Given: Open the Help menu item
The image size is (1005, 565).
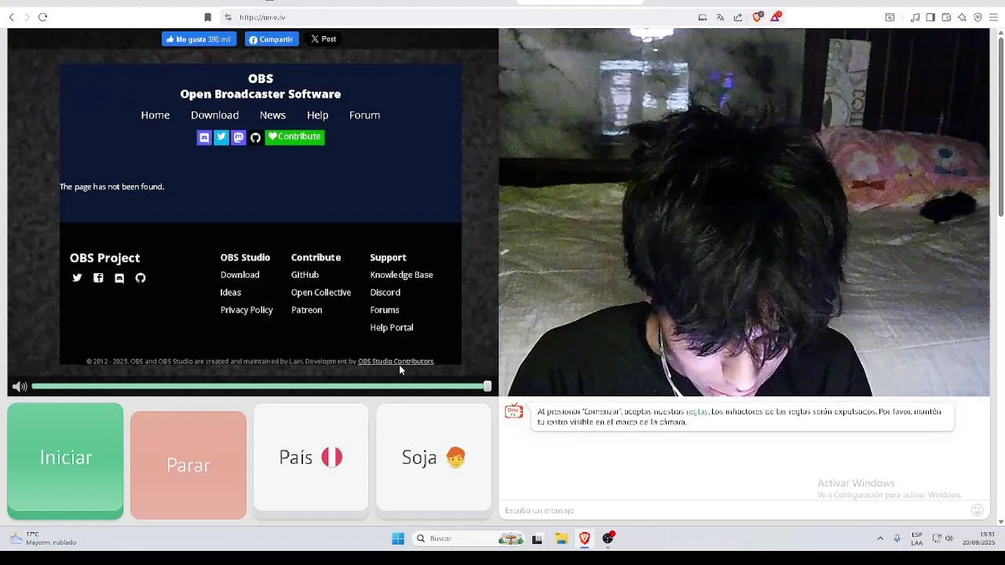Looking at the screenshot, I should pyautogui.click(x=317, y=115).
